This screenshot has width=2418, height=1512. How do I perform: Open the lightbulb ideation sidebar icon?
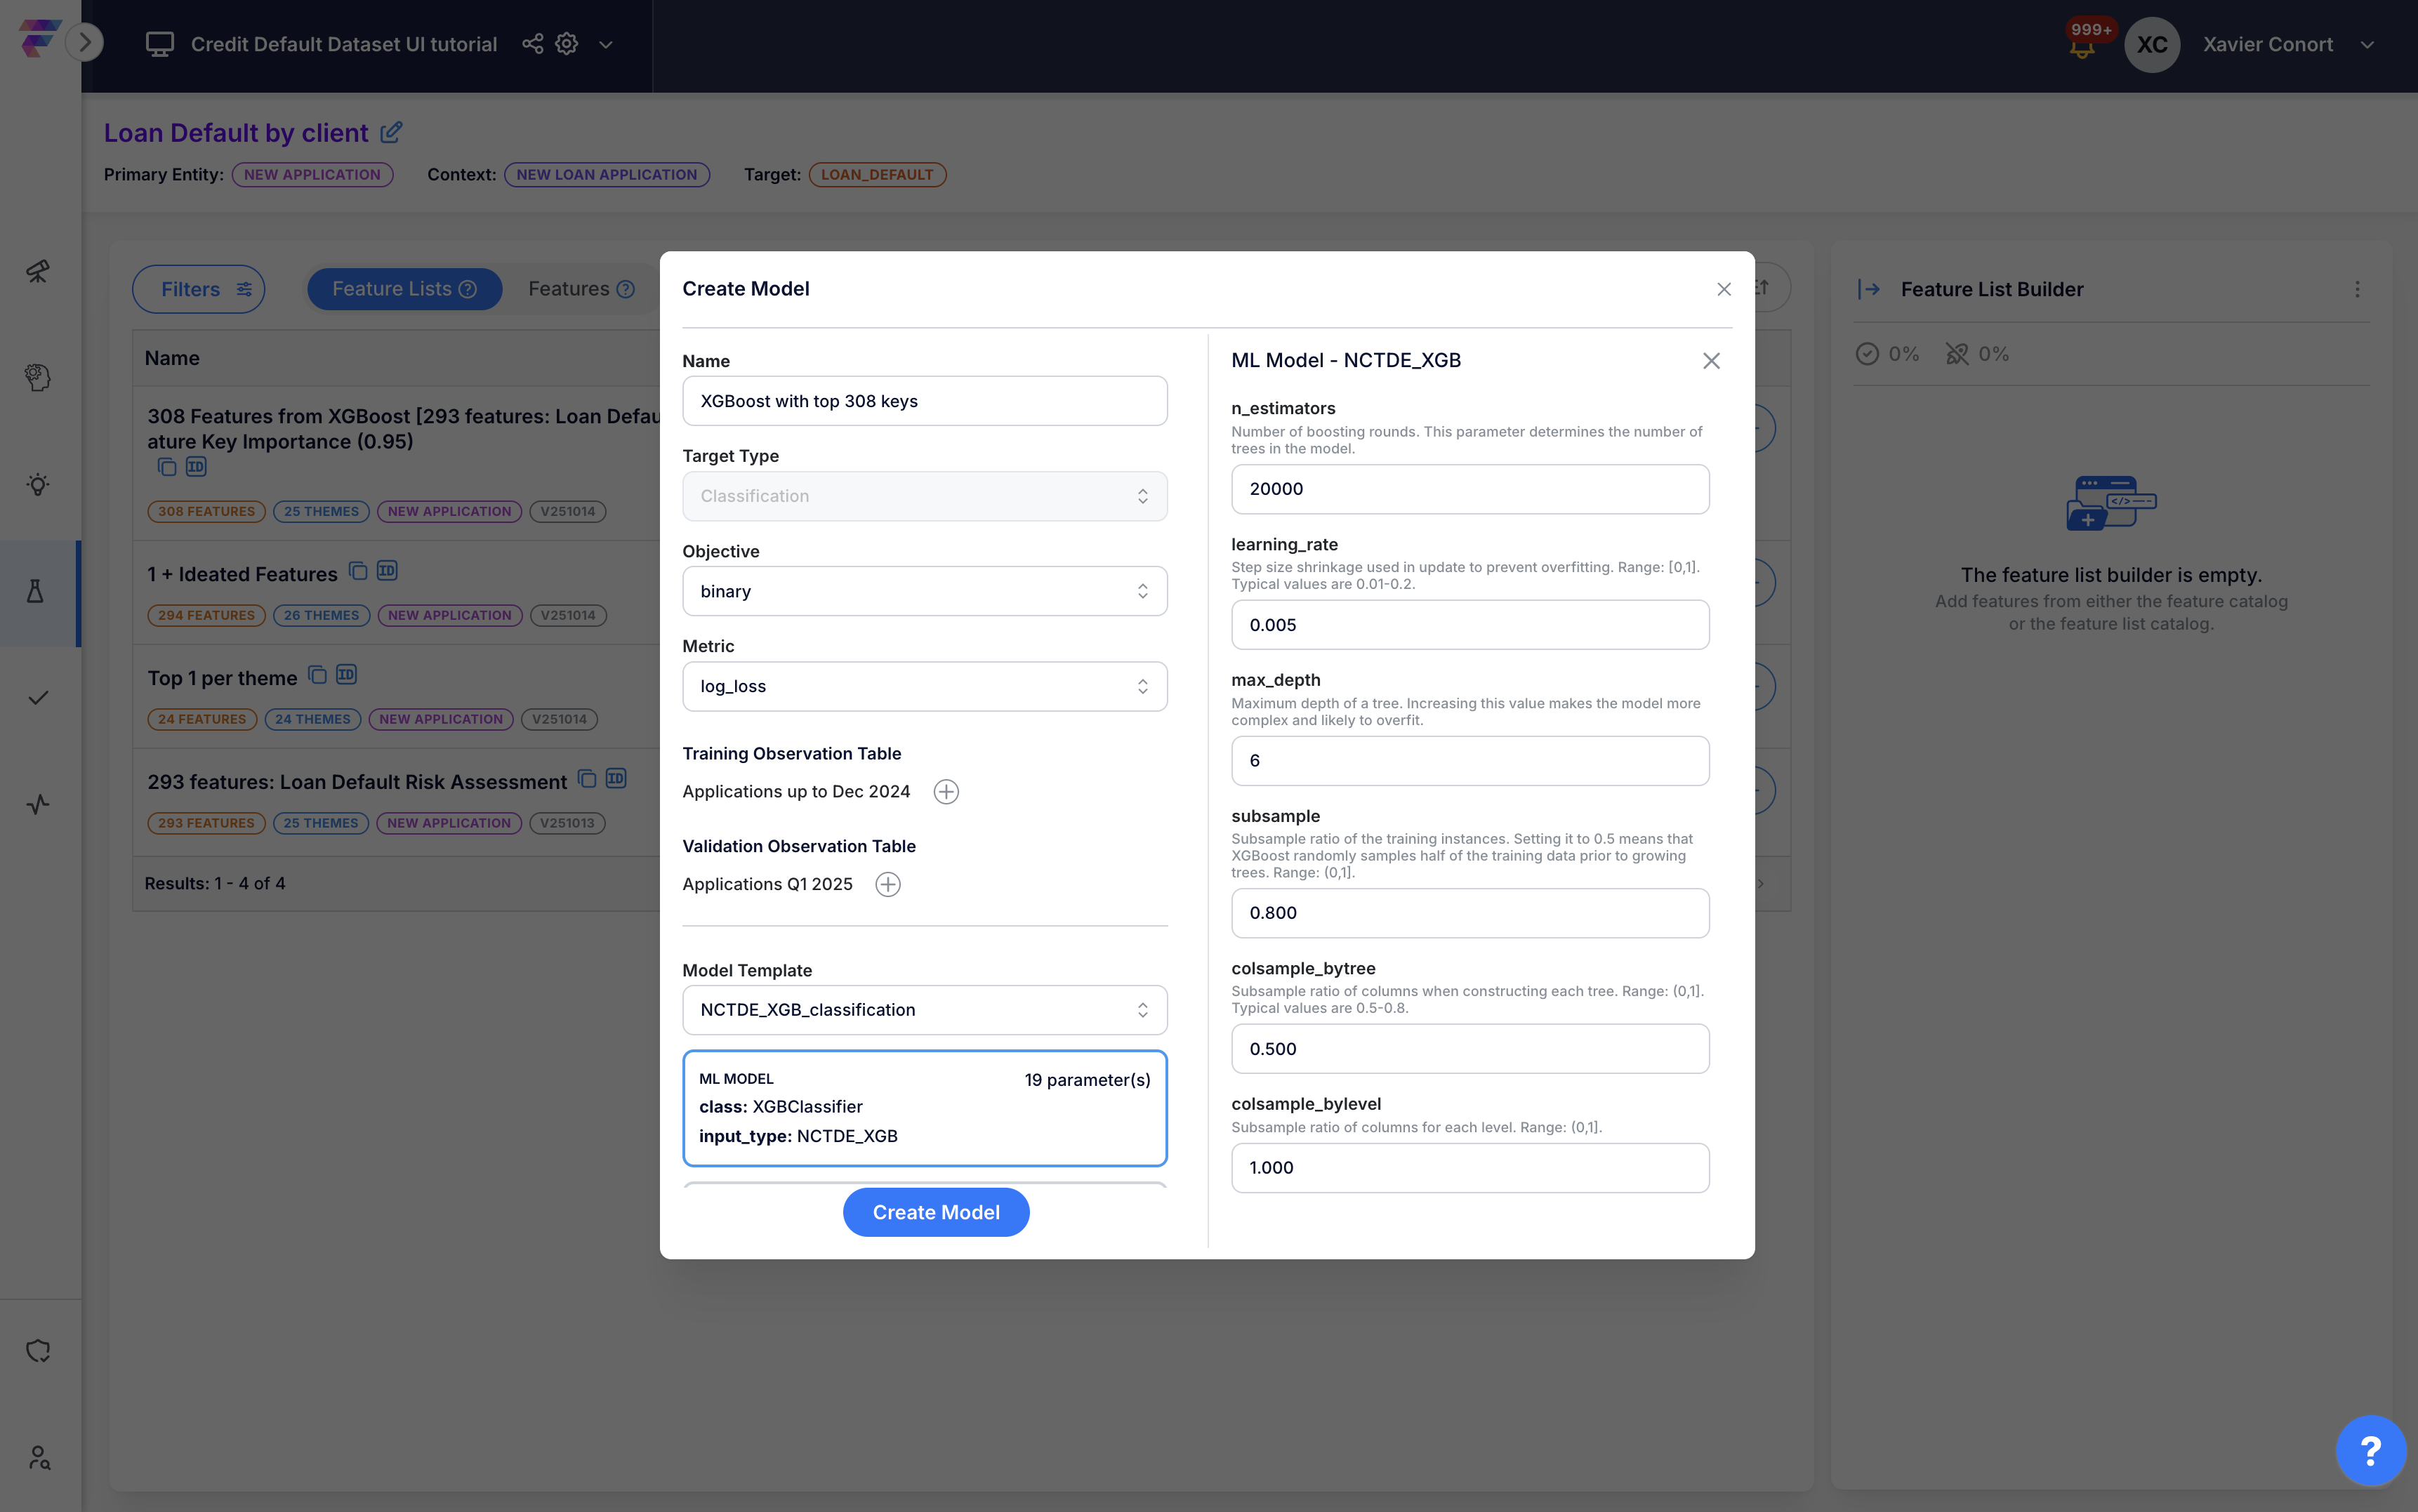(x=37, y=485)
